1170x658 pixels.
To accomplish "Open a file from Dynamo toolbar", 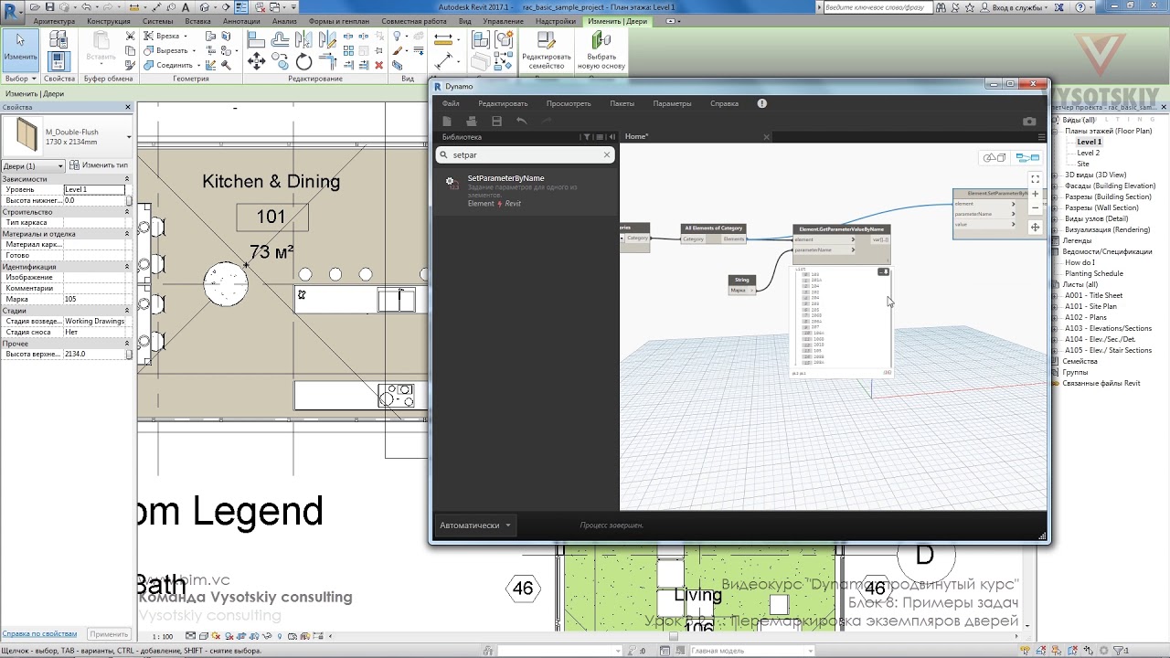I will [472, 121].
